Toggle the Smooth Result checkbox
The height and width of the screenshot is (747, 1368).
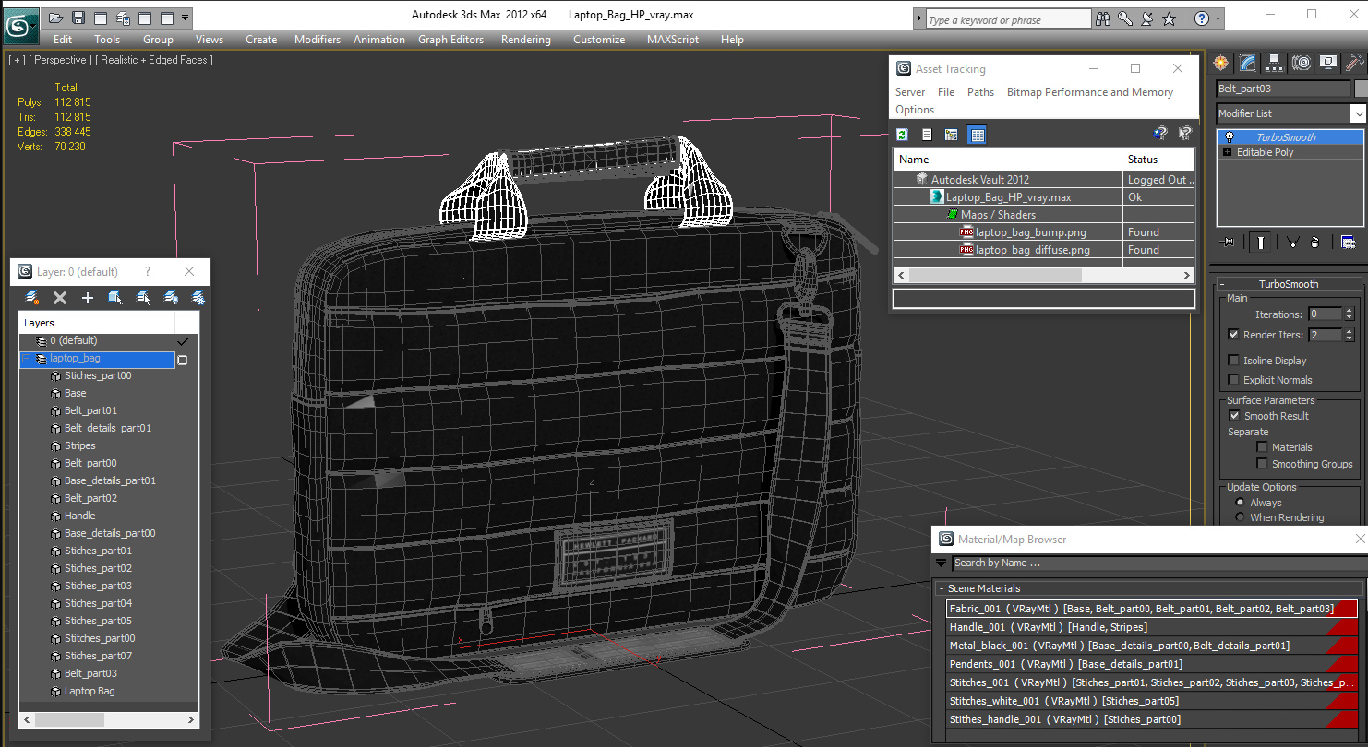pos(1234,416)
